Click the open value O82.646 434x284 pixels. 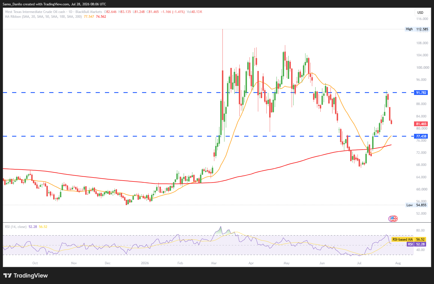pyautogui.click(x=110, y=12)
